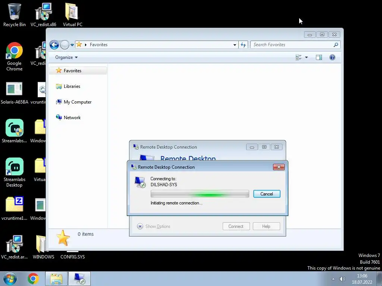The height and width of the screenshot is (286, 382).
Task: Launch Streamlabs Desktop shortcut
Action: click(x=15, y=172)
